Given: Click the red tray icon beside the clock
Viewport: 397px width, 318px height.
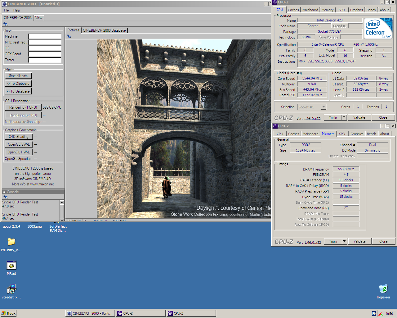Looking at the screenshot, I should [x=380, y=314].
